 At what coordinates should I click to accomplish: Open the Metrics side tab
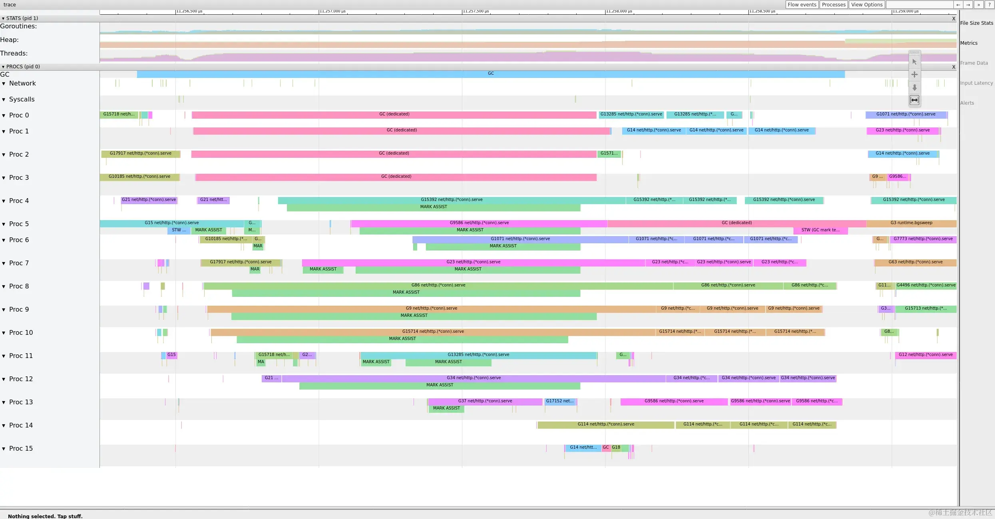tap(969, 43)
